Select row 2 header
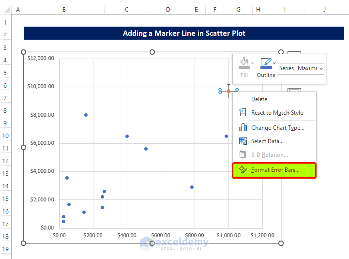Screen dimensions: 349x259 tap(5, 35)
